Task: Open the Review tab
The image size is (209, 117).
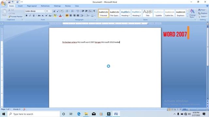Action: (x=68, y=6)
